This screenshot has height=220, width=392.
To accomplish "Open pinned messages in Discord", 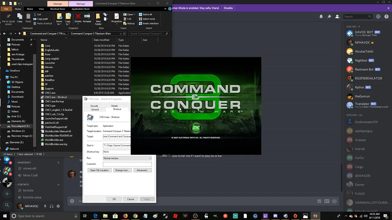I will tap(329, 16).
